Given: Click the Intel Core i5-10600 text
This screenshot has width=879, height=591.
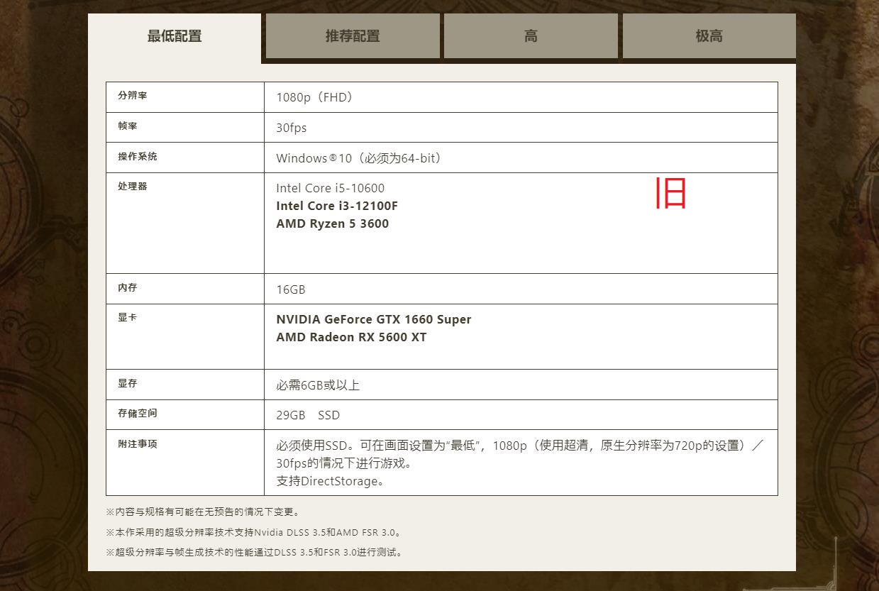Looking at the screenshot, I should tap(330, 188).
